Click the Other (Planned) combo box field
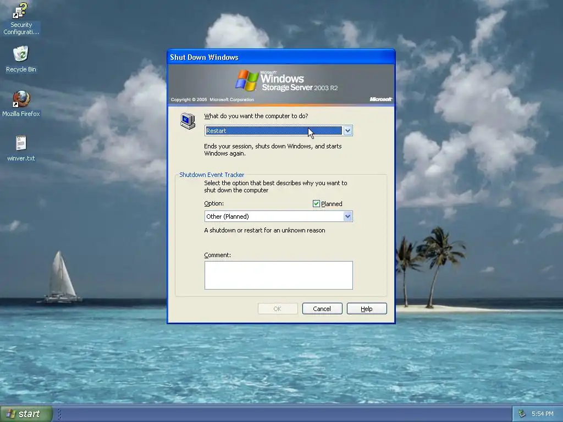The image size is (563, 422). (x=278, y=216)
